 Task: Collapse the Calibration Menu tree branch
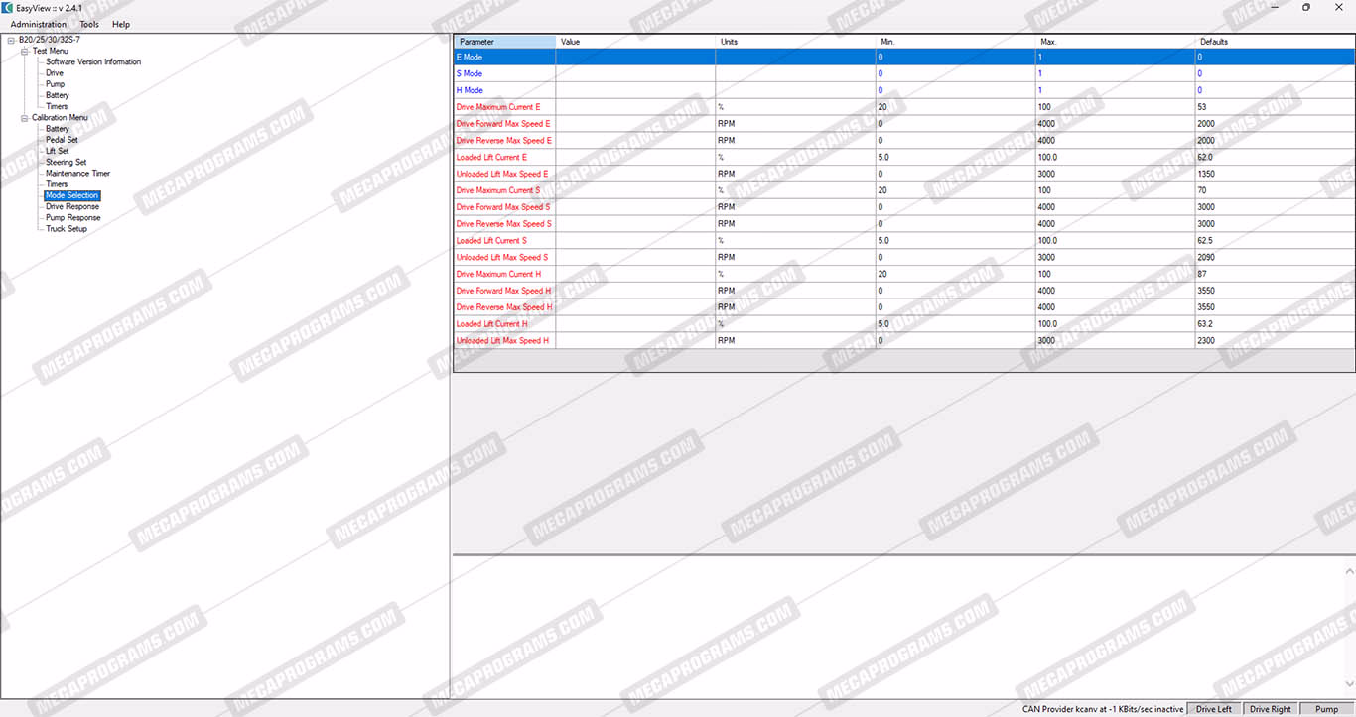(25, 118)
